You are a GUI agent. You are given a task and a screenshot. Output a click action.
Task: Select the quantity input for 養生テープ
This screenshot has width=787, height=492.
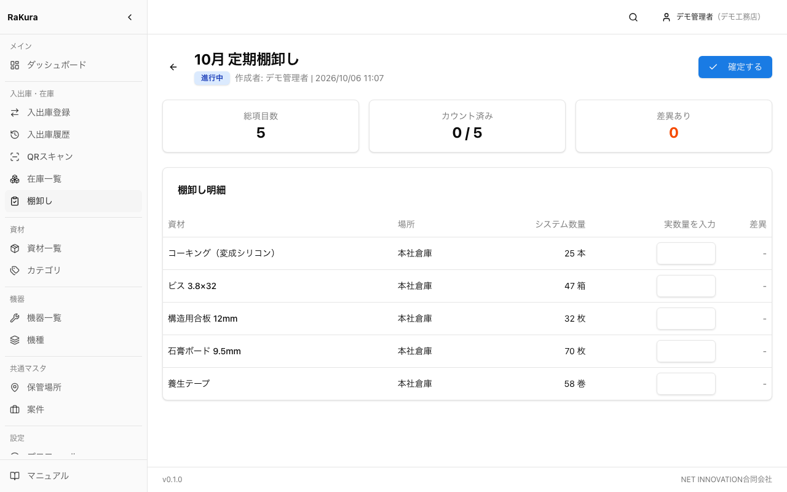(686, 384)
